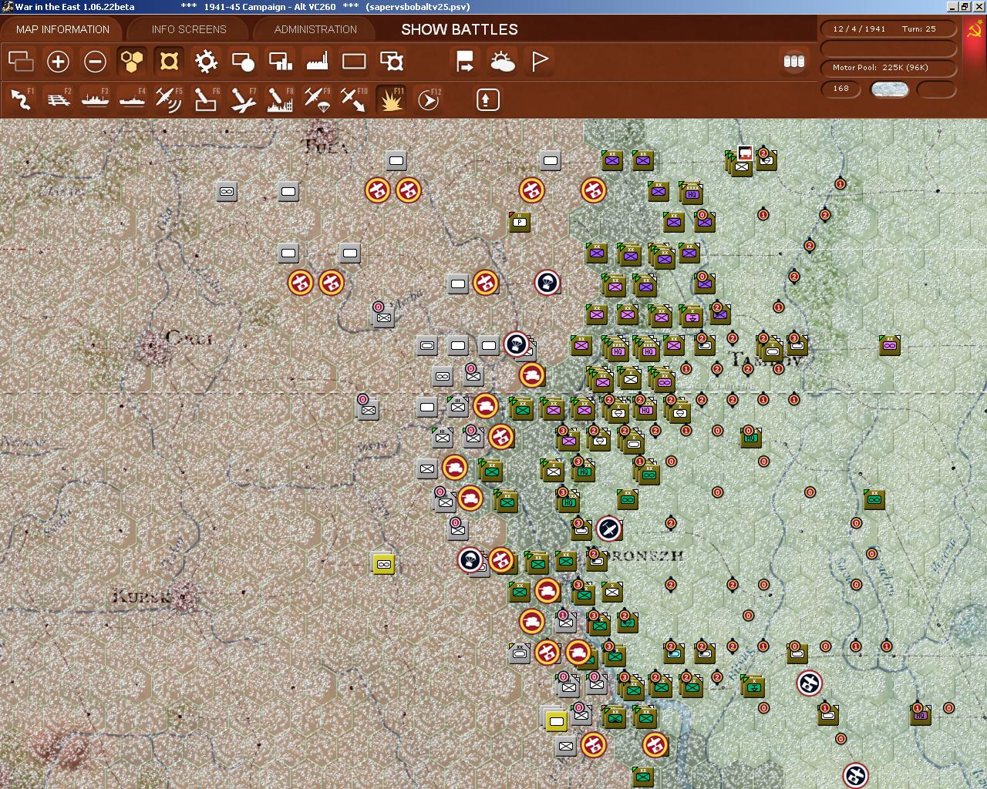The image size is (987, 789).
Task: Select the Kursk city label on map
Action: (140, 596)
